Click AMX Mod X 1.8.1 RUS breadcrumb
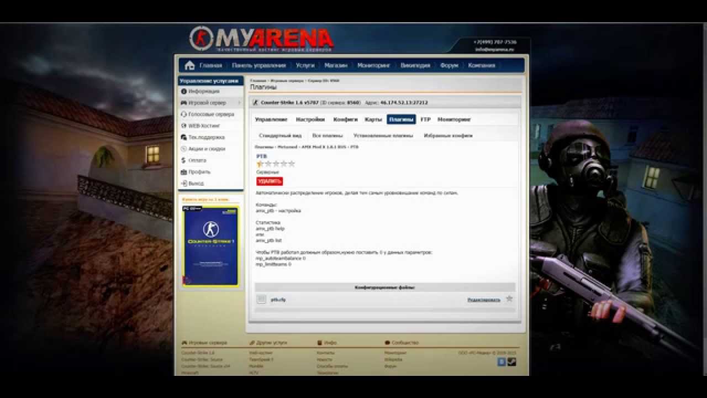707x398 pixels. tap(323, 147)
